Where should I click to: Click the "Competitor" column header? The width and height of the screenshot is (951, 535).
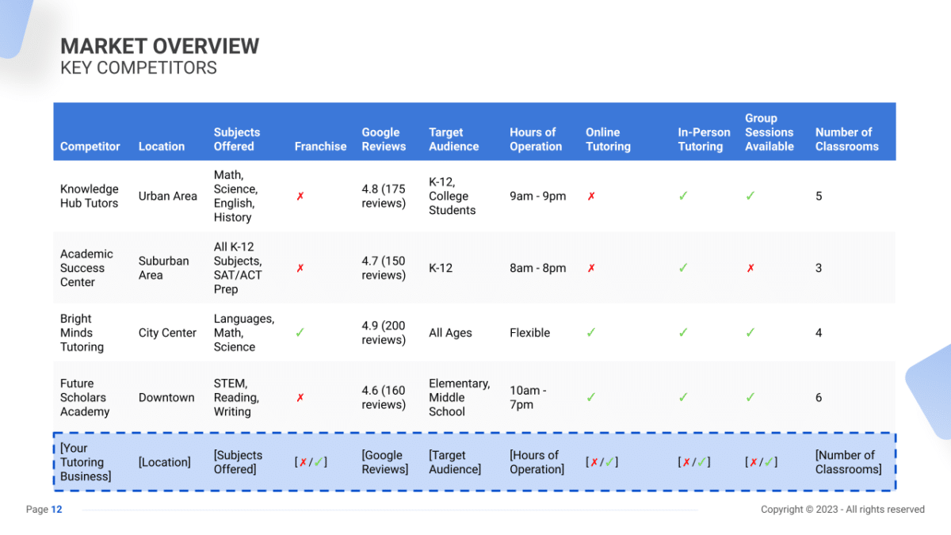pyautogui.click(x=90, y=147)
